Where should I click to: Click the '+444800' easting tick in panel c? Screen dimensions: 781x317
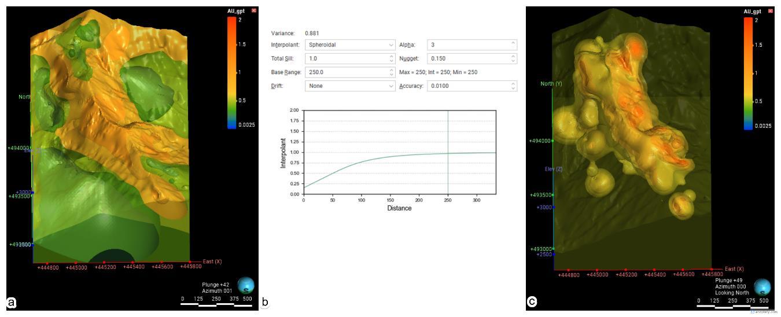(569, 275)
